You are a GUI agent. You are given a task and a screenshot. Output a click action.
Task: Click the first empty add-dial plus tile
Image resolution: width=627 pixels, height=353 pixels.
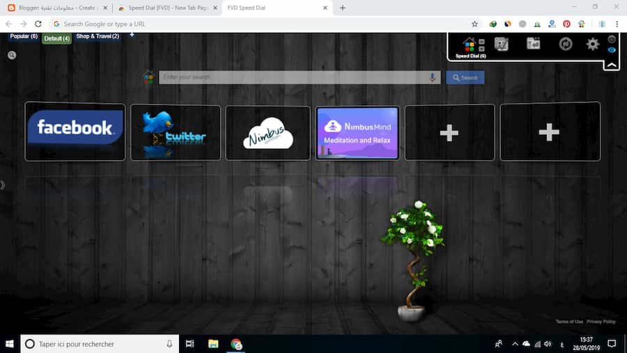[449, 132]
